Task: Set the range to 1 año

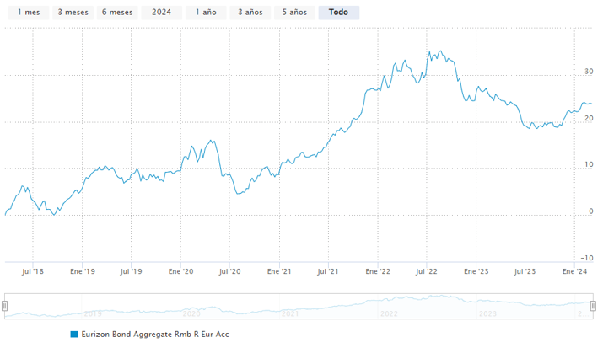Action: pos(204,13)
